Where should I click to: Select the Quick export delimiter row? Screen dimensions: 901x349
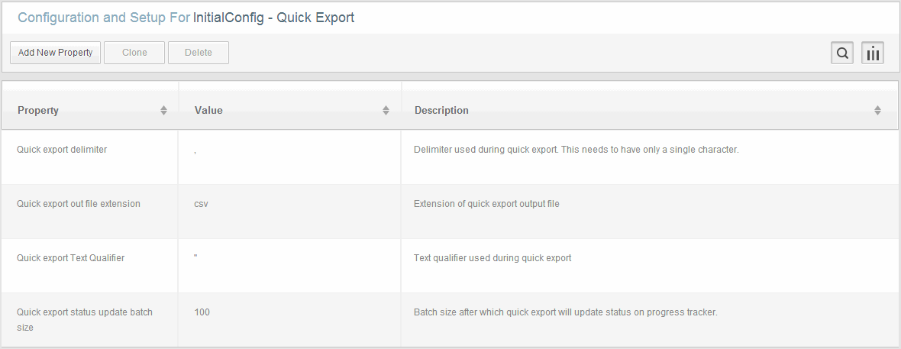[450, 157]
